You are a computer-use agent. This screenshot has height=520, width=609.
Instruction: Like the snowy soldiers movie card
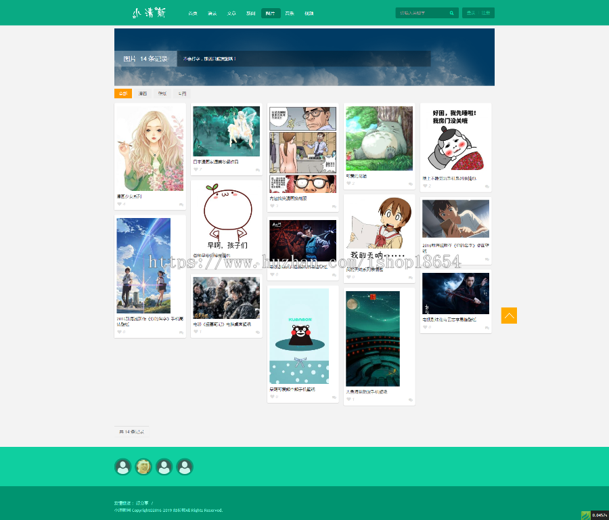click(x=196, y=332)
